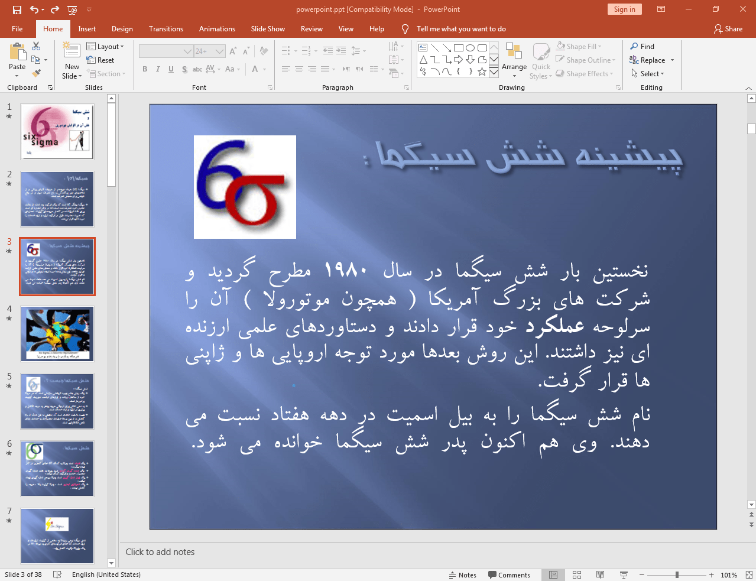Select slide 4 thumbnail
The width and height of the screenshot is (756, 581).
point(57,333)
